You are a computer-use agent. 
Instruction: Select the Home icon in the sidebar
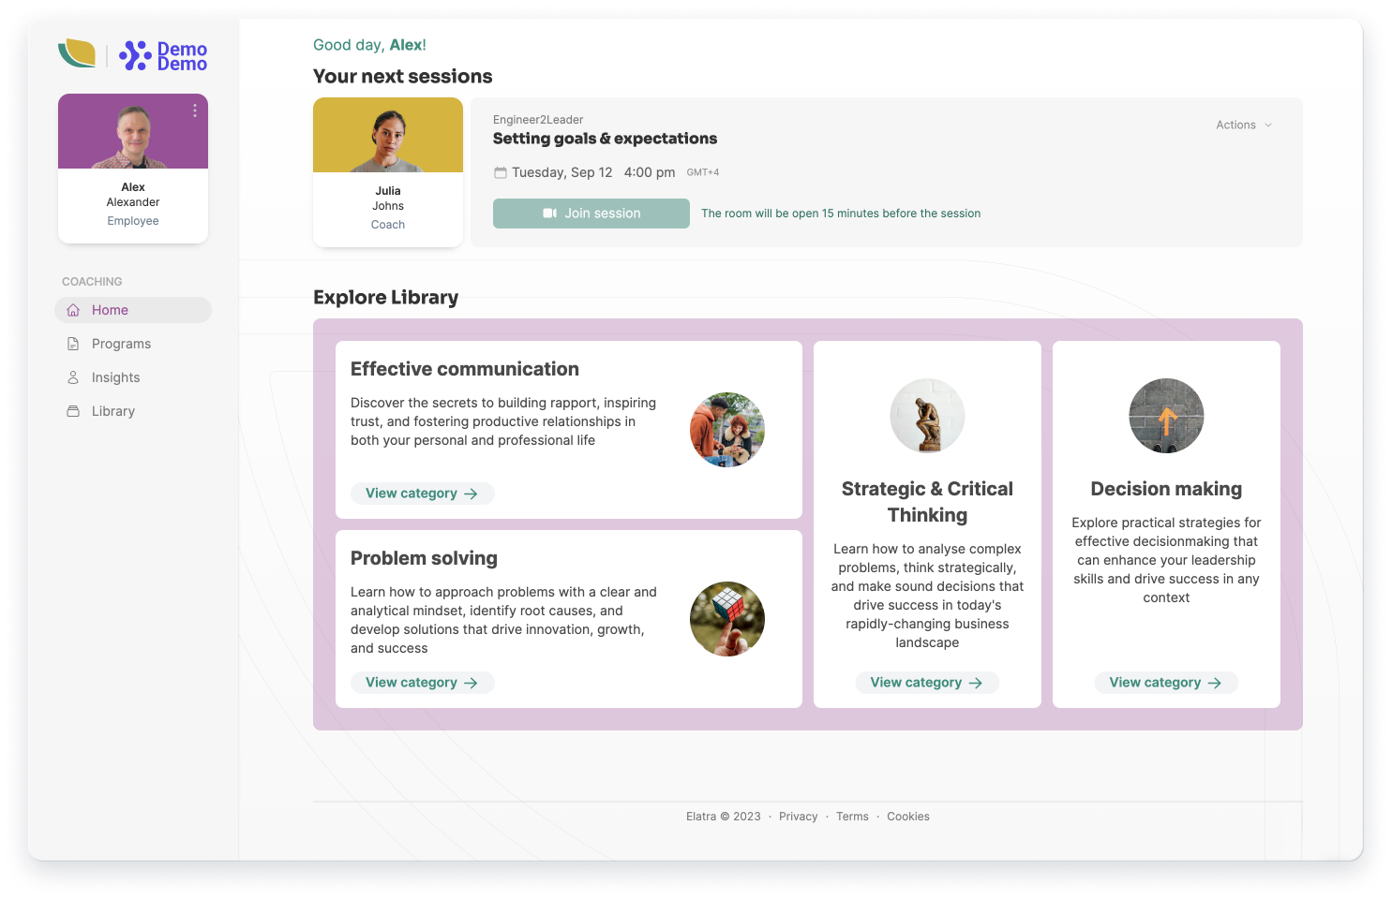pyautogui.click(x=73, y=309)
